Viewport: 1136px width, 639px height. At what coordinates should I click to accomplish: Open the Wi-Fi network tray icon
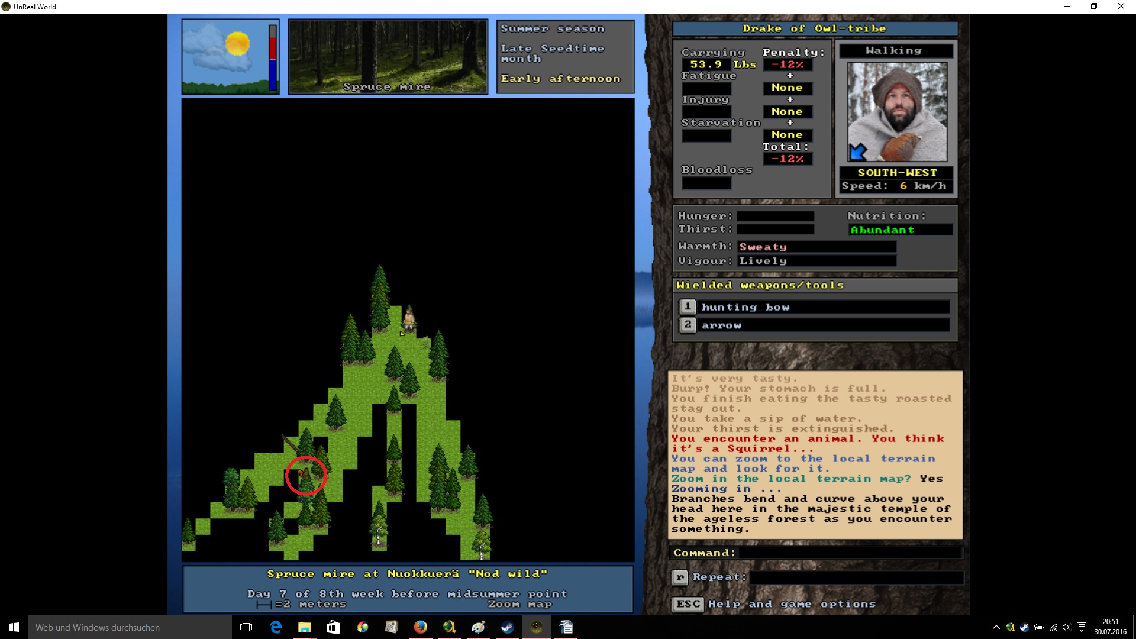pos(1054,627)
